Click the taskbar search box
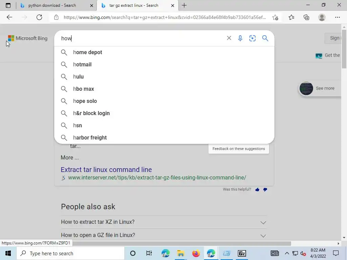 70,253
